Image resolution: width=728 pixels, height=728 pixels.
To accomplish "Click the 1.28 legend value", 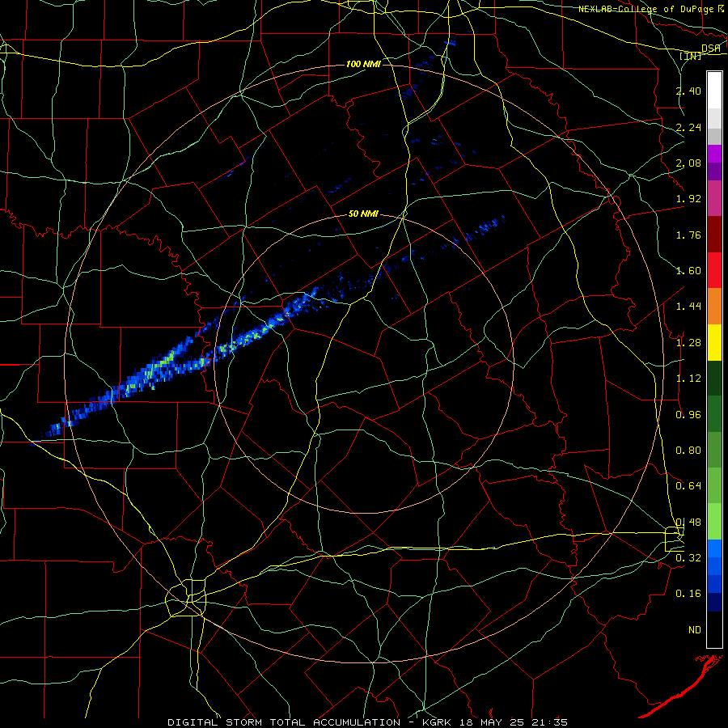I will [x=688, y=343].
